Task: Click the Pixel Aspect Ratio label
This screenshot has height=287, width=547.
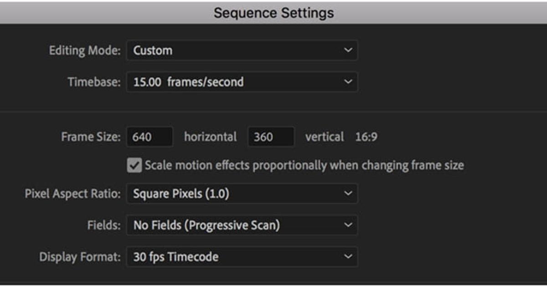Action: [x=72, y=194]
